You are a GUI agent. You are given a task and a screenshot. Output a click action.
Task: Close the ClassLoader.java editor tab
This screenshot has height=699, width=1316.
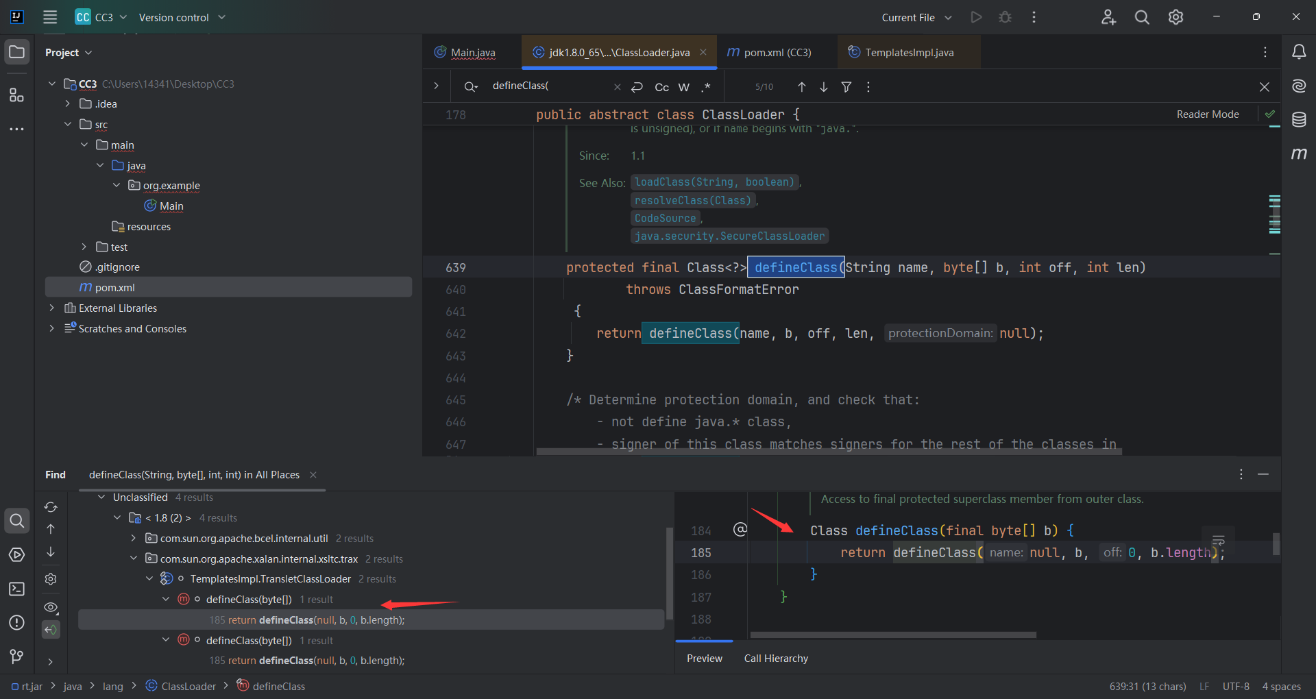tap(703, 52)
